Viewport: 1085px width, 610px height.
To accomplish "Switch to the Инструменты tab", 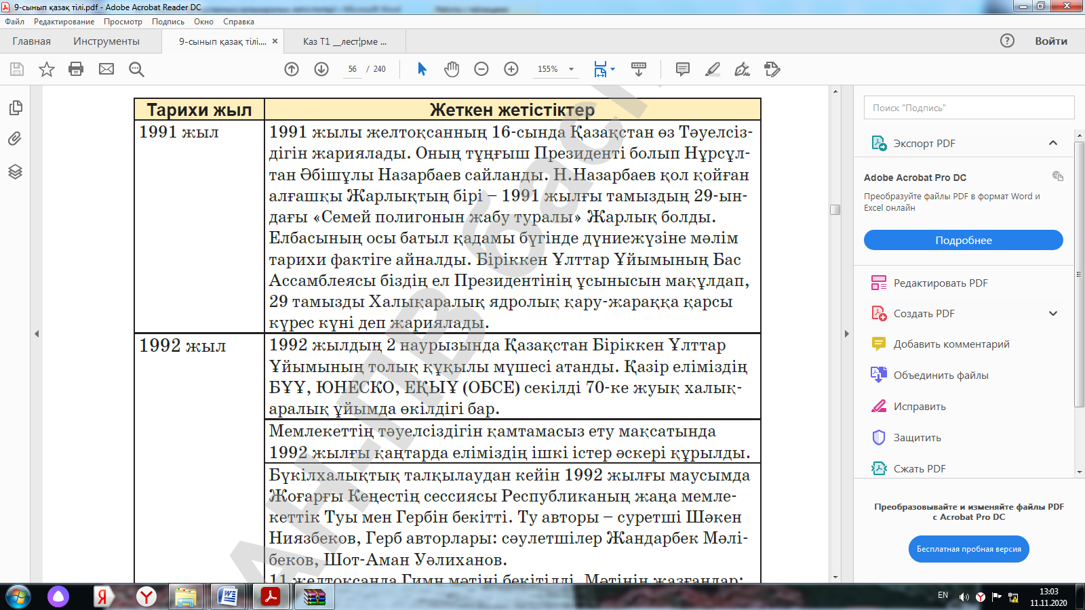I will (106, 41).
